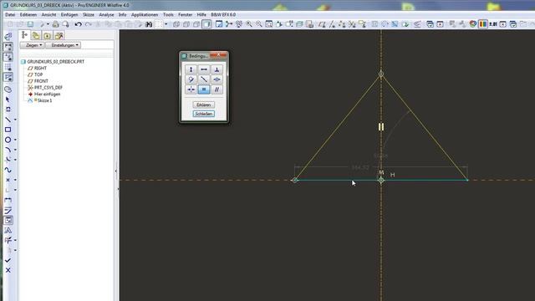This screenshot has height=301, width=535.
Task: Apply collinear/coincident constraint in Bedingungen dialog
Action: 217,79
